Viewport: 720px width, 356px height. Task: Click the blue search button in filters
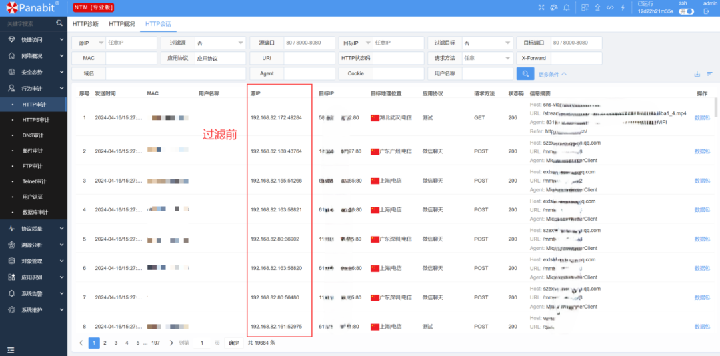(x=525, y=73)
